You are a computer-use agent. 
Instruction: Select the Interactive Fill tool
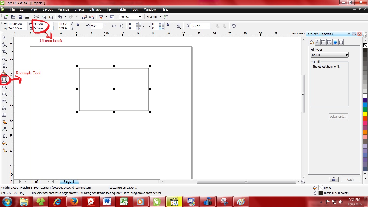[4, 150]
